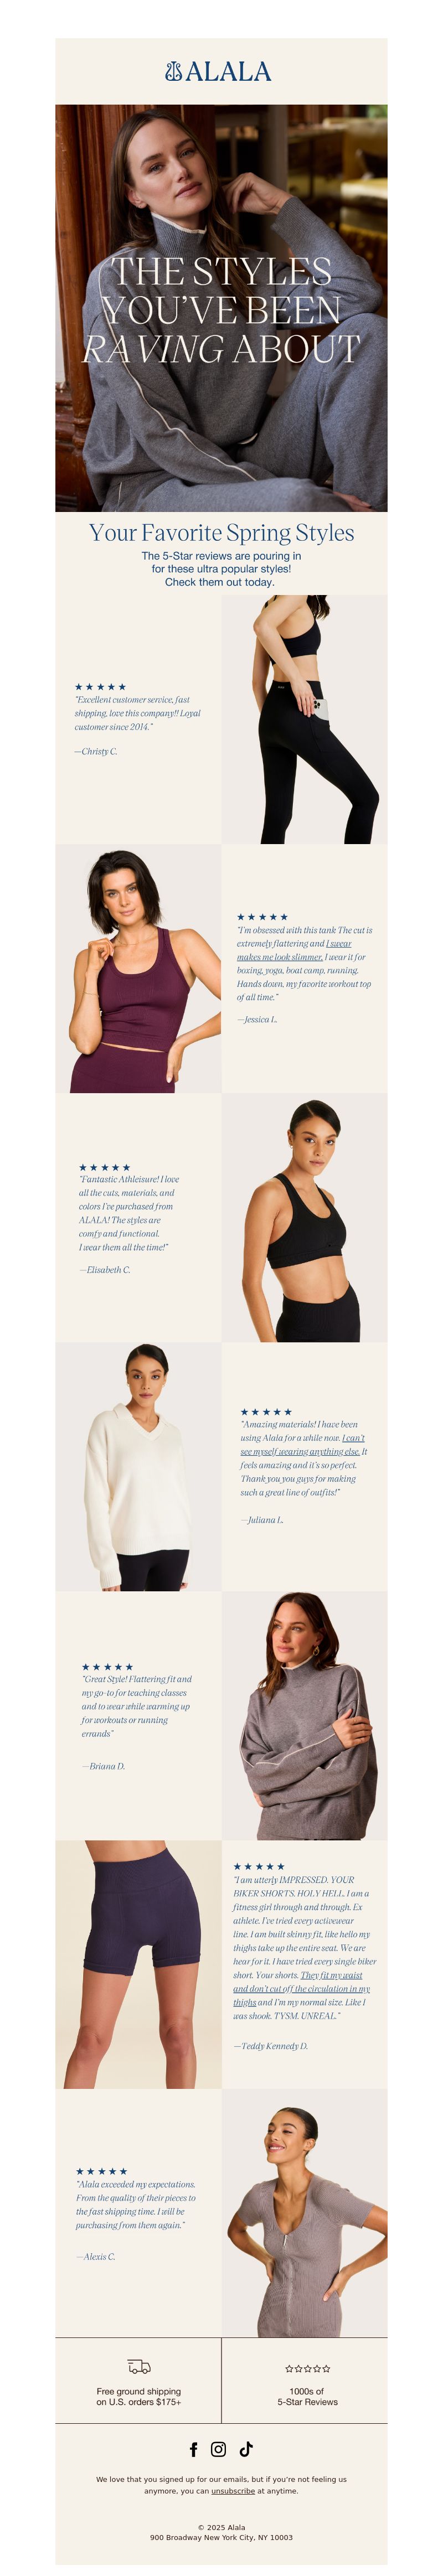Open the hero image with gray sweatsuit
443x2576 pixels.
pos(221,308)
